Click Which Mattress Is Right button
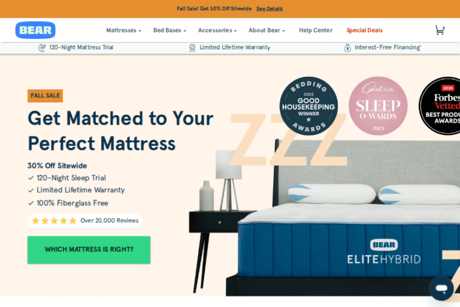 pyautogui.click(x=89, y=249)
